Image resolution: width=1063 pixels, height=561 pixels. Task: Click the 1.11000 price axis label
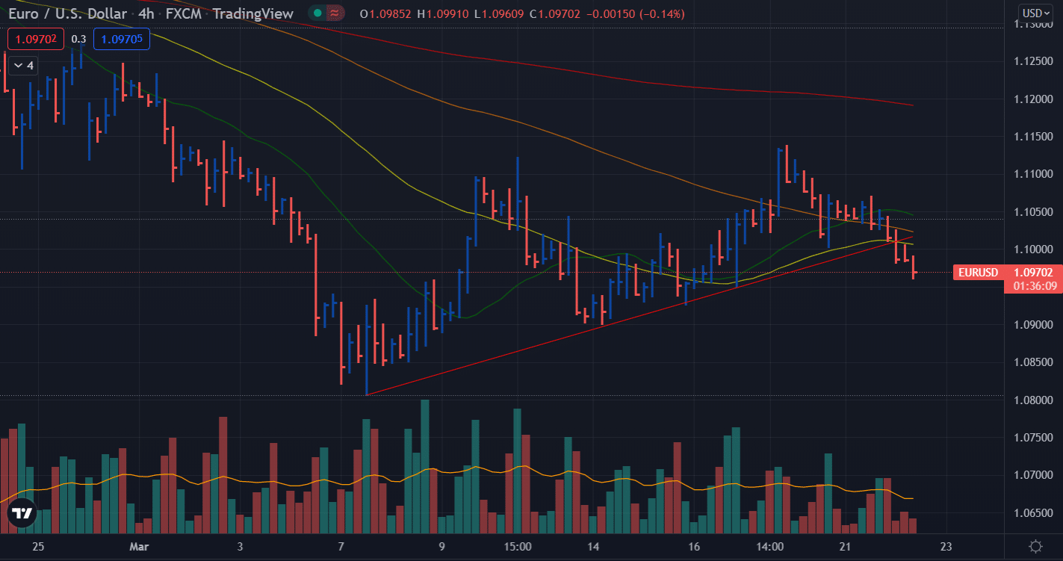click(1033, 174)
